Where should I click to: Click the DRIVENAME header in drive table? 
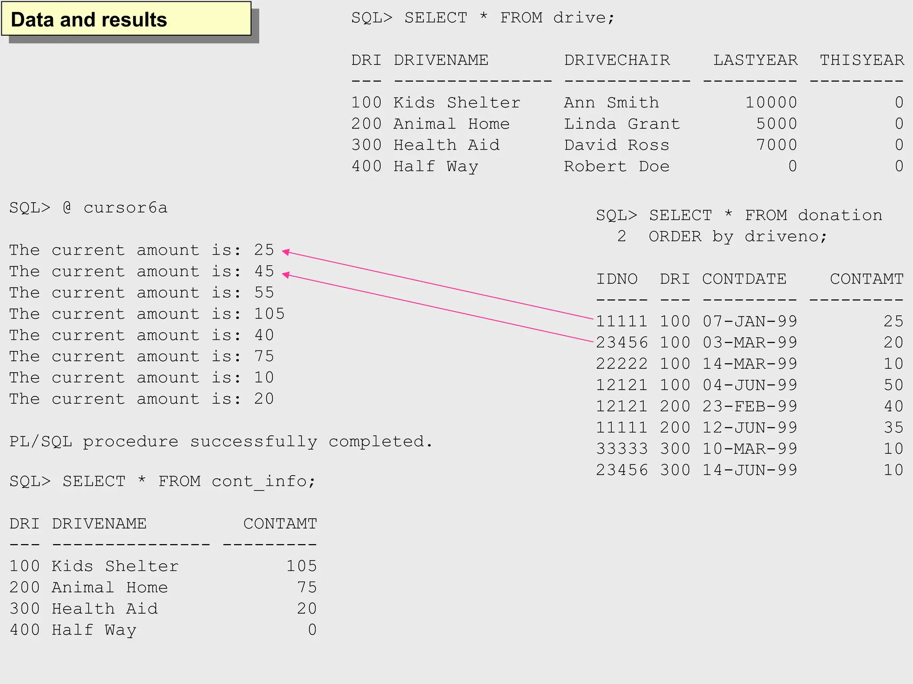(441, 60)
